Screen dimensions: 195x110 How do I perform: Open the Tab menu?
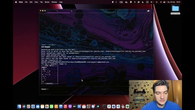[x=41, y=2]
